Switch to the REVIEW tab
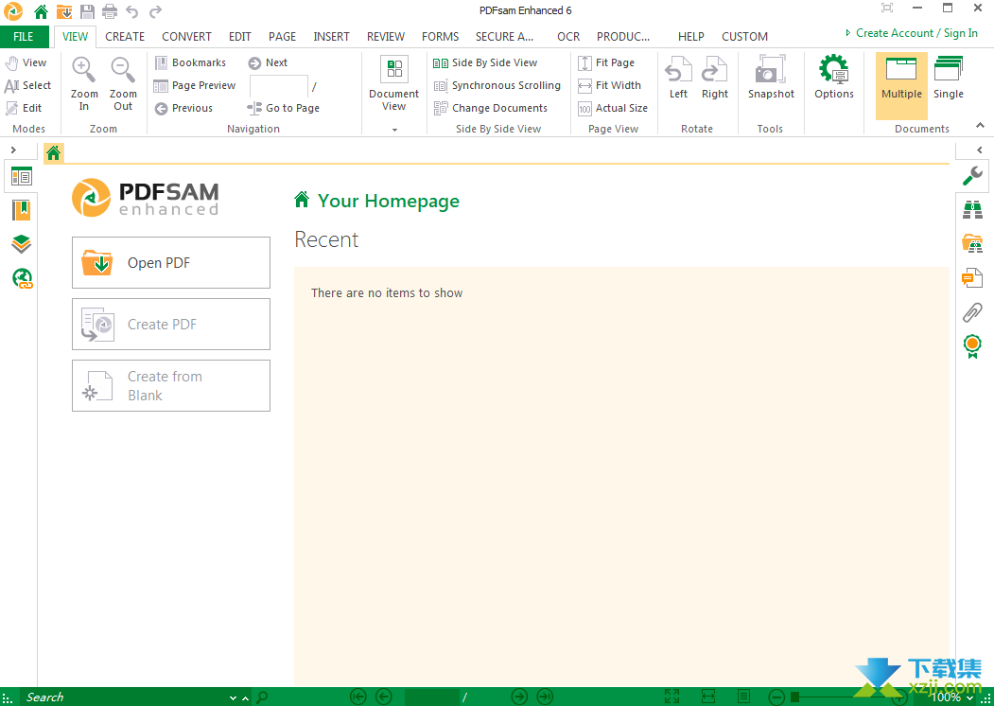 386,37
